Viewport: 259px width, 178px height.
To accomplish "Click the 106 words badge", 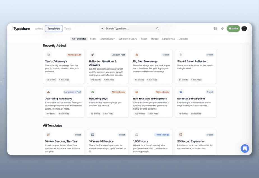I will (140, 113).
